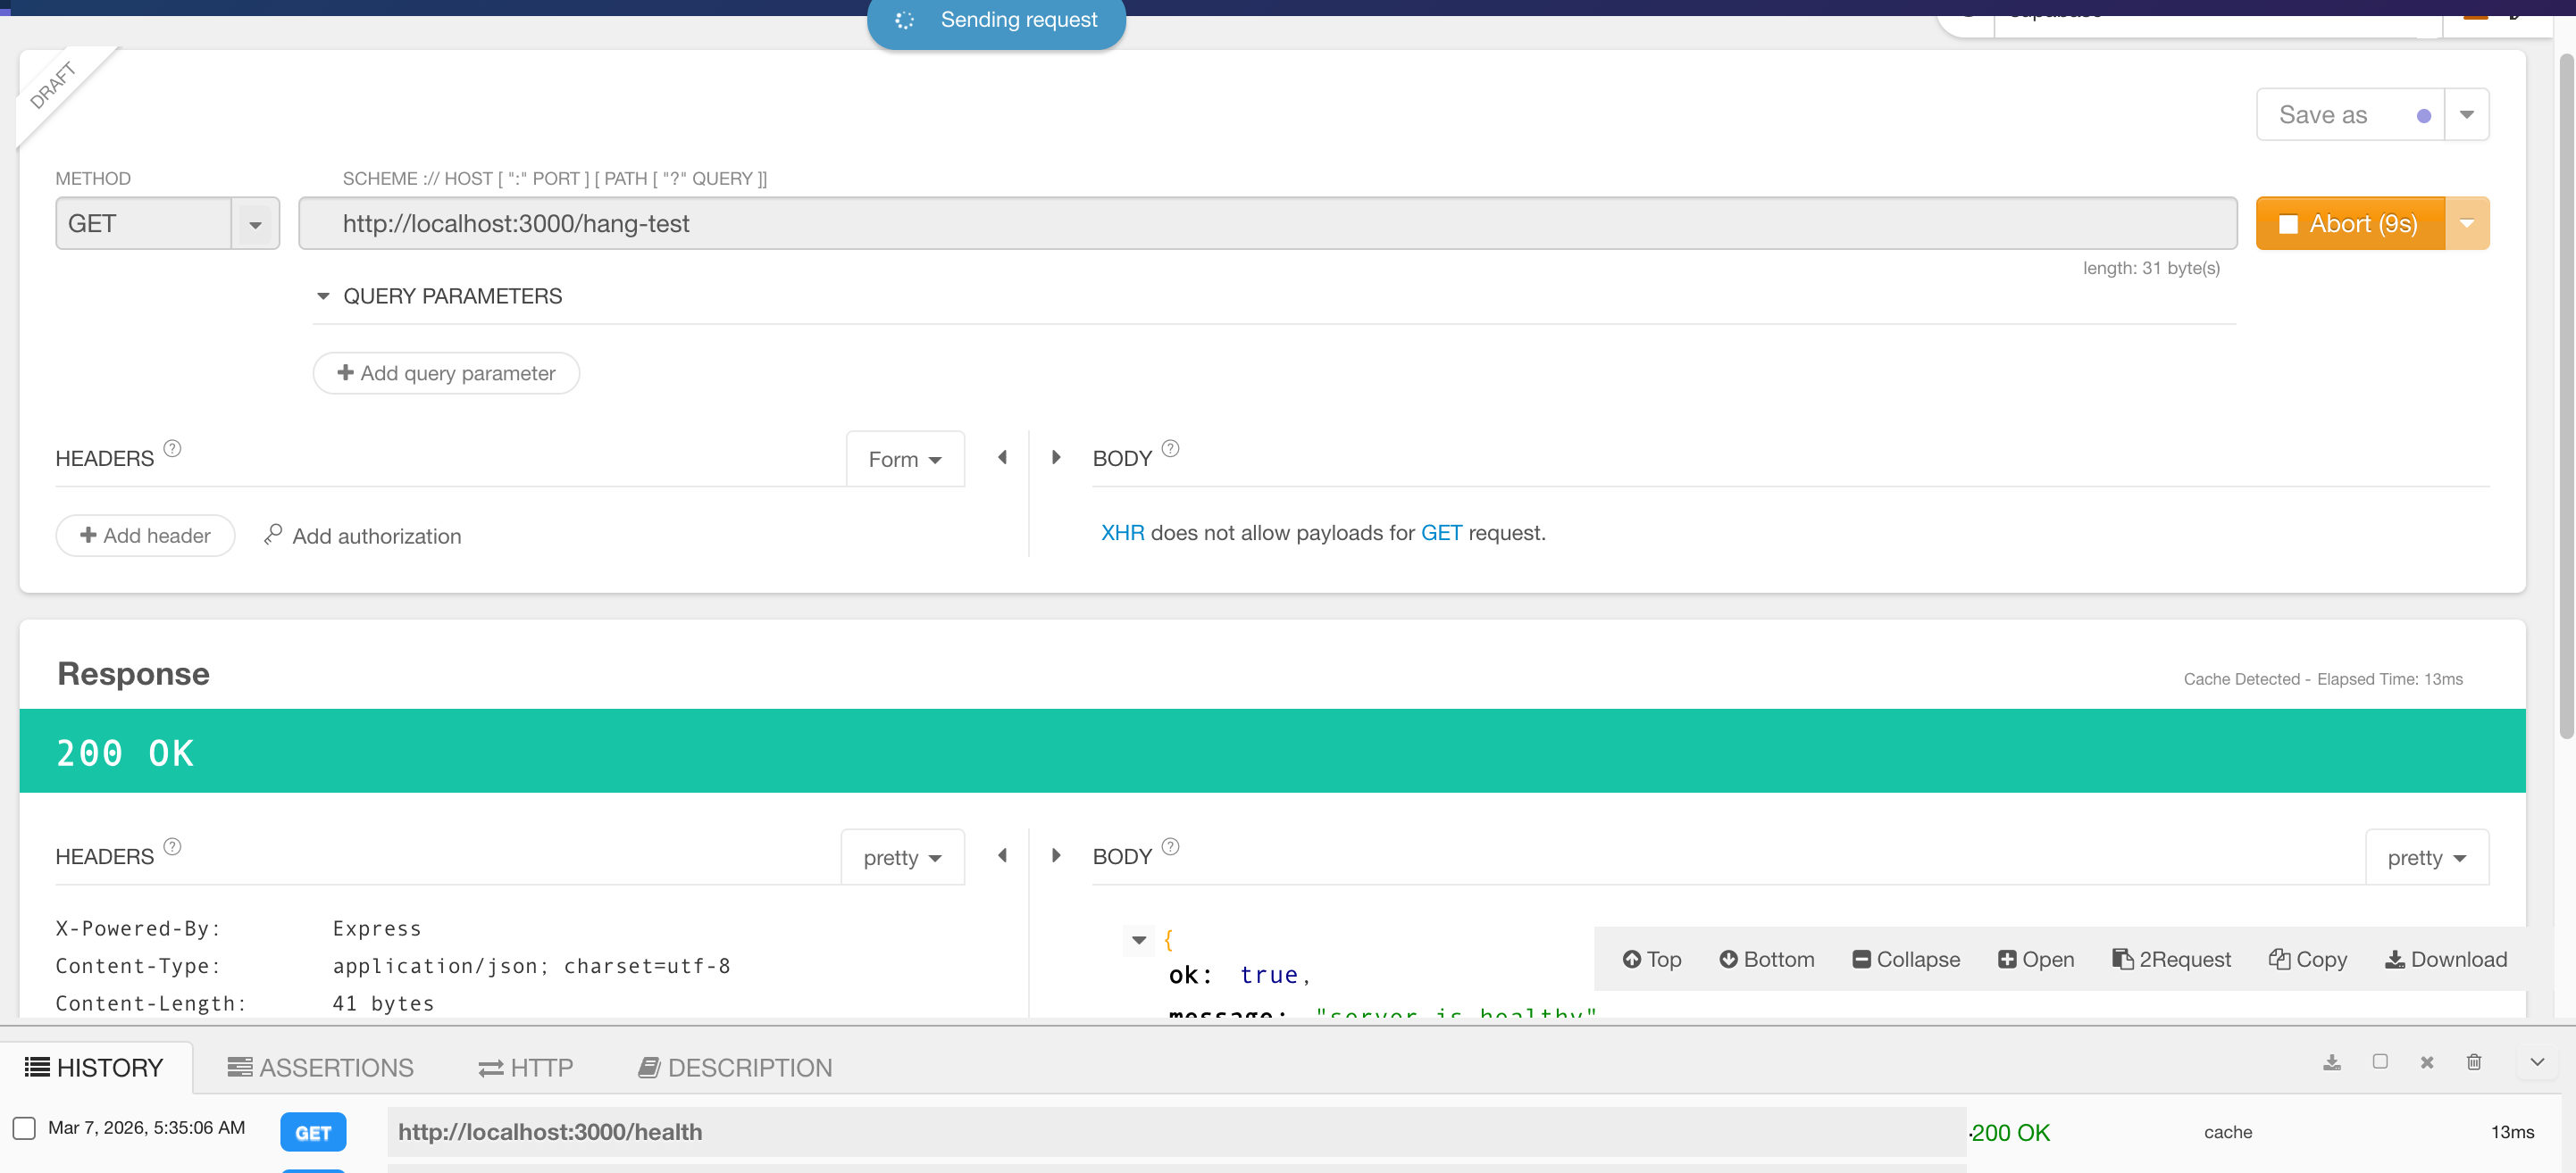This screenshot has width=2576, height=1173.
Task: Check the health request history entry checkbox
Action: pos(24,1128)
